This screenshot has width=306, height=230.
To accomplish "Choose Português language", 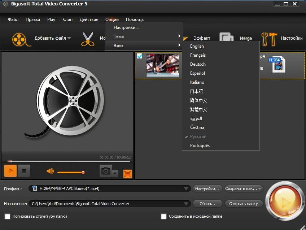I will [220, 146].
